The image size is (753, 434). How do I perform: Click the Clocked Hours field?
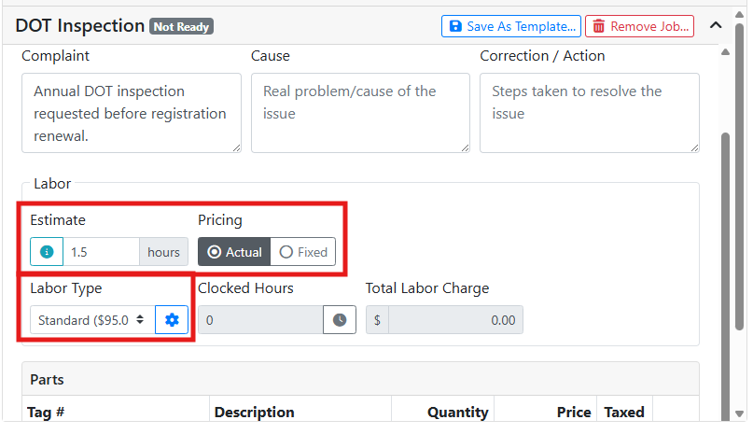click(260, 319)
